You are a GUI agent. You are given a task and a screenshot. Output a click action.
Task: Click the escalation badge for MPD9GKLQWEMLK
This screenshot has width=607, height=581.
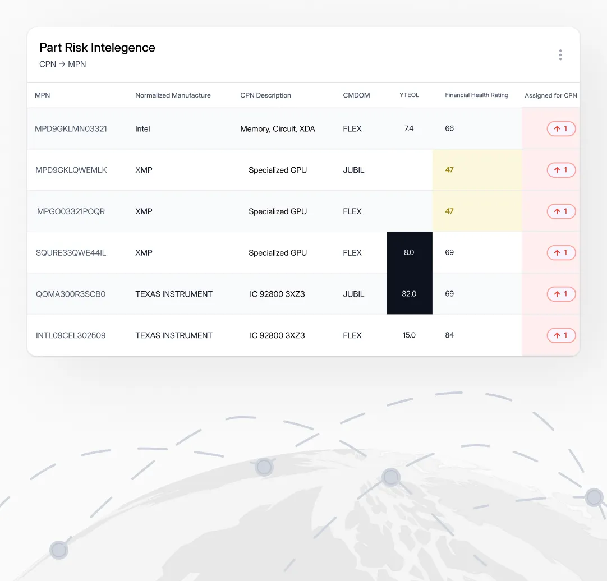coord(561,170)
